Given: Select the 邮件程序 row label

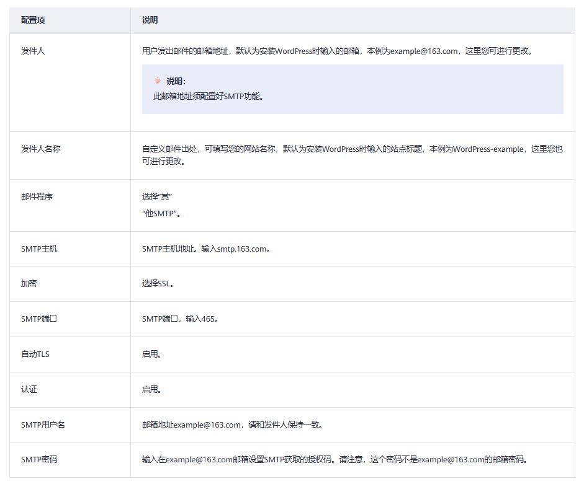Looking at the screenshot, I should (37, 196).
